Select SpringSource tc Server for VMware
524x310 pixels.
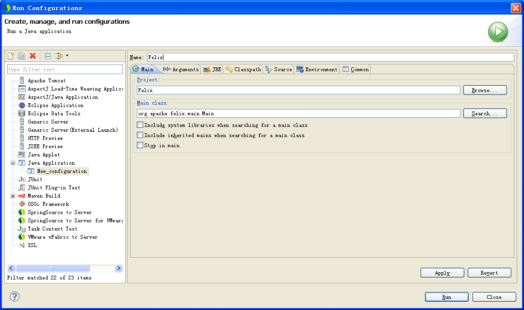pyautogui.click(x=75, y=220)
